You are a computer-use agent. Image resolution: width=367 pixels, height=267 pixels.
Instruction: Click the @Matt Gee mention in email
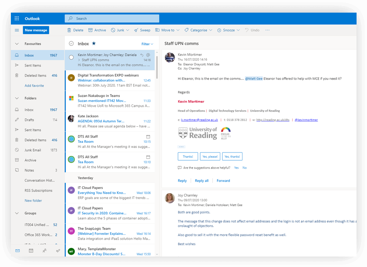tap(254, 79)
